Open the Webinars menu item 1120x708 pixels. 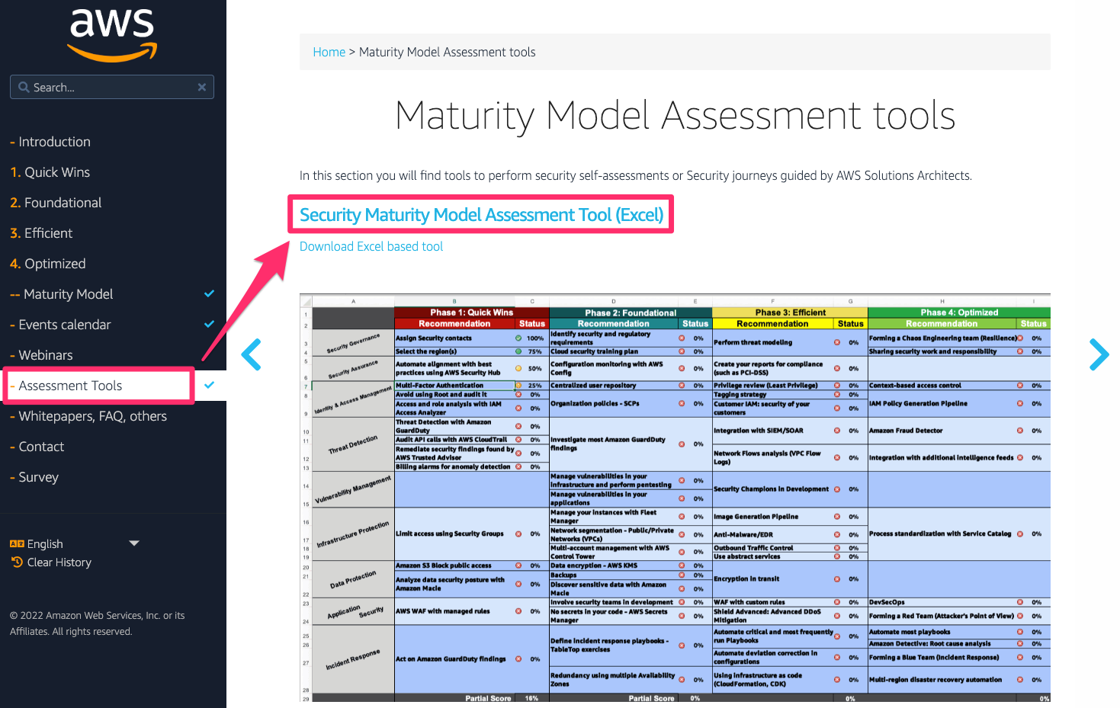(46, 355)
